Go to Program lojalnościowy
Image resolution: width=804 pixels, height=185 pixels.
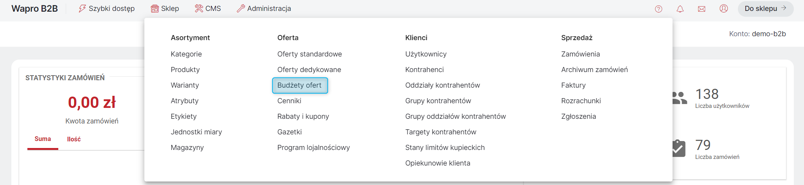coord(314,148)
